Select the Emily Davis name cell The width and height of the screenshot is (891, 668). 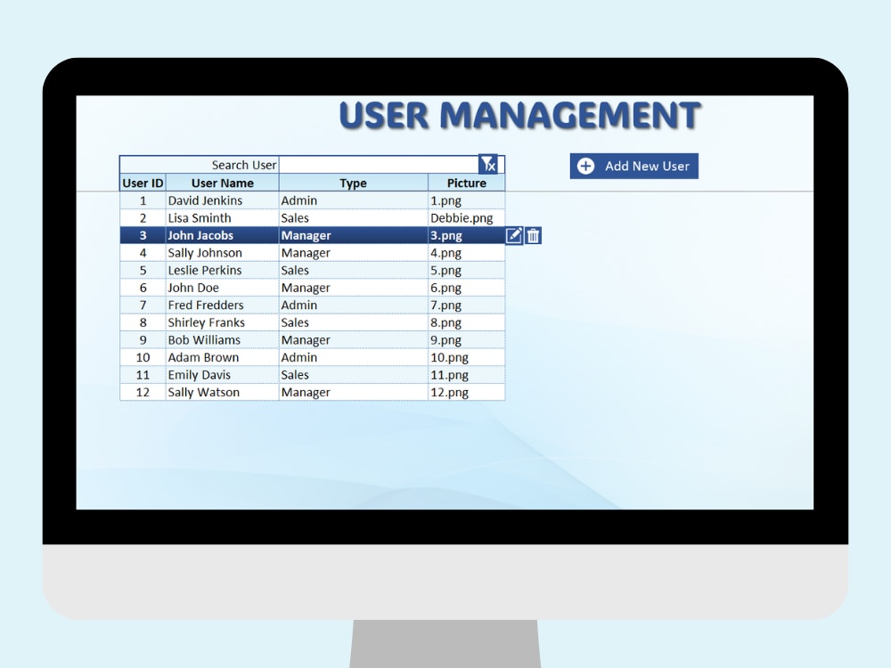click(222, 375)
